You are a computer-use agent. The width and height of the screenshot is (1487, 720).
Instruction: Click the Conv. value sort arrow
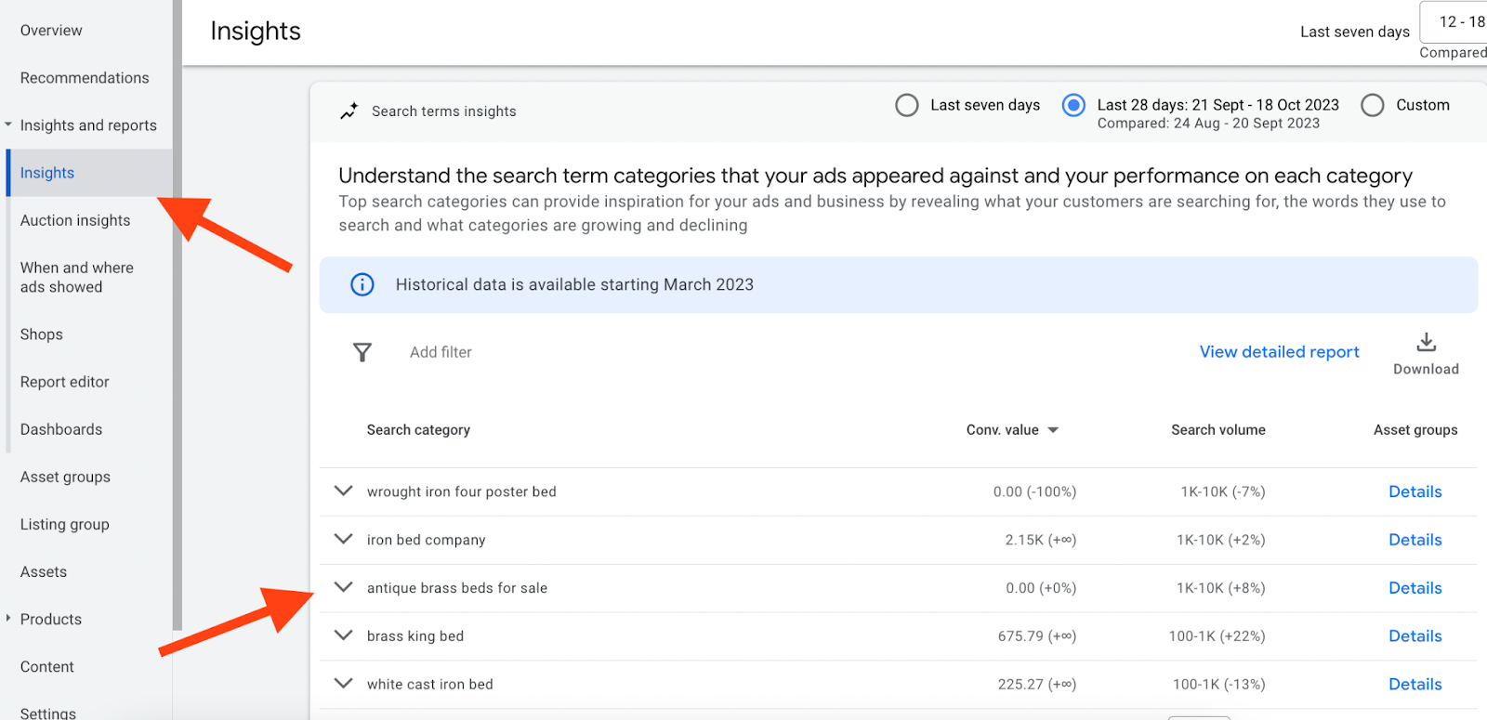(1053, 430)
